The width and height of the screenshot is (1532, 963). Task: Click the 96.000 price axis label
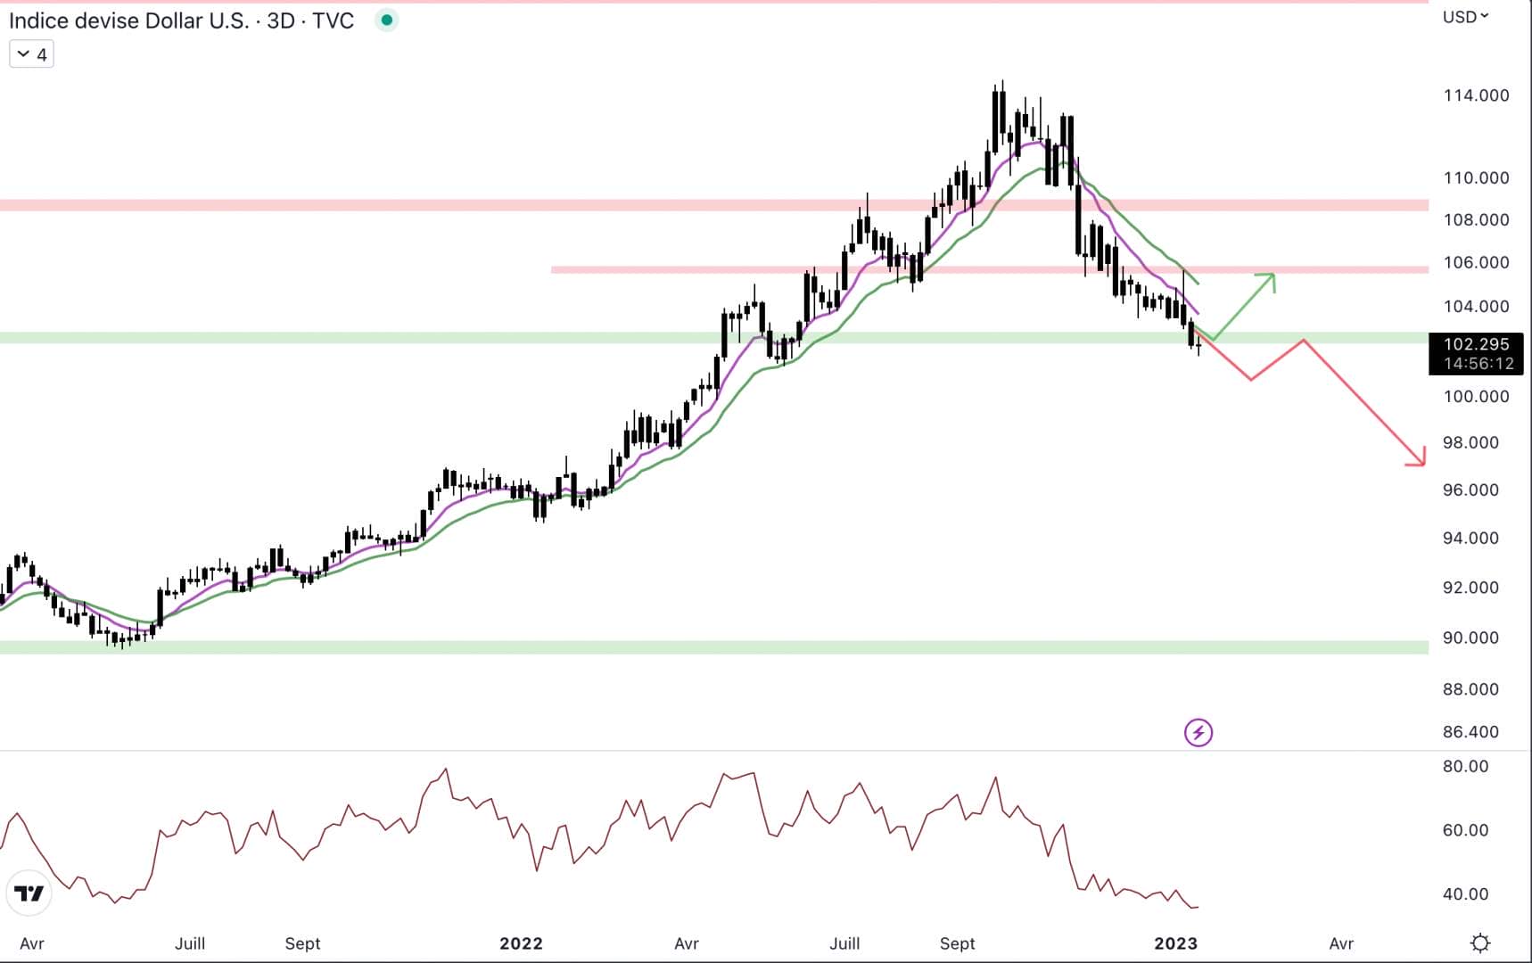point(1470,490)
